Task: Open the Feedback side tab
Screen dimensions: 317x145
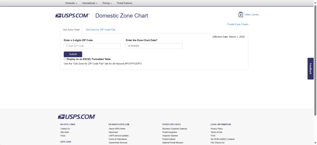Action: coord(311,69)
